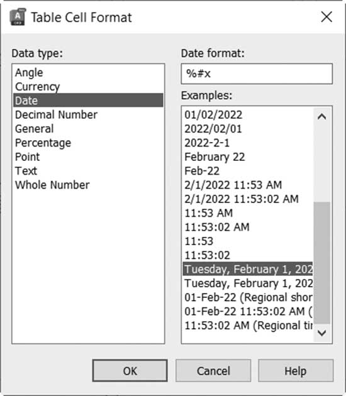Viewport: 346px width, 396px height.
Task: Click the Cancel button
Action: tap(213, 371)
